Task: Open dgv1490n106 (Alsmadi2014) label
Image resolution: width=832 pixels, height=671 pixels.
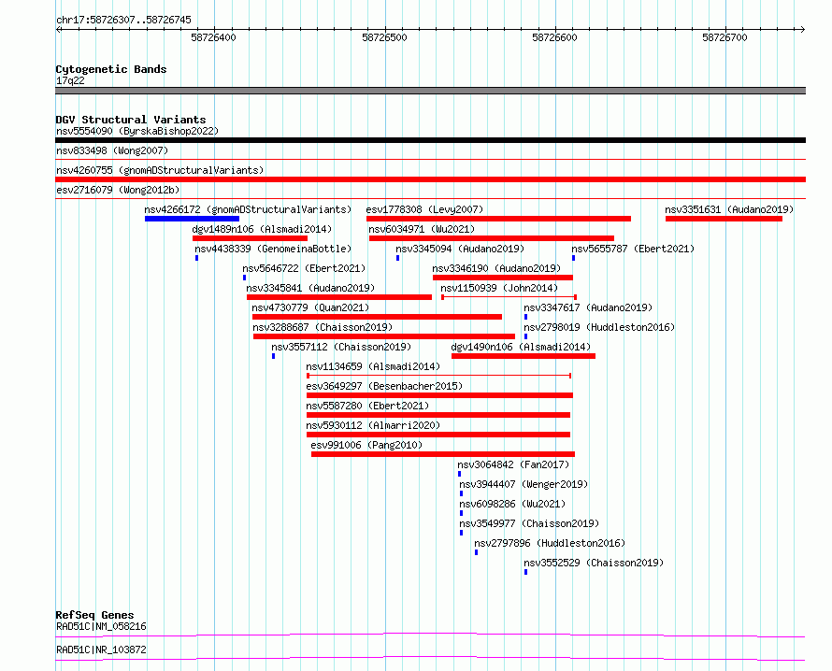Action: (521, 347)
